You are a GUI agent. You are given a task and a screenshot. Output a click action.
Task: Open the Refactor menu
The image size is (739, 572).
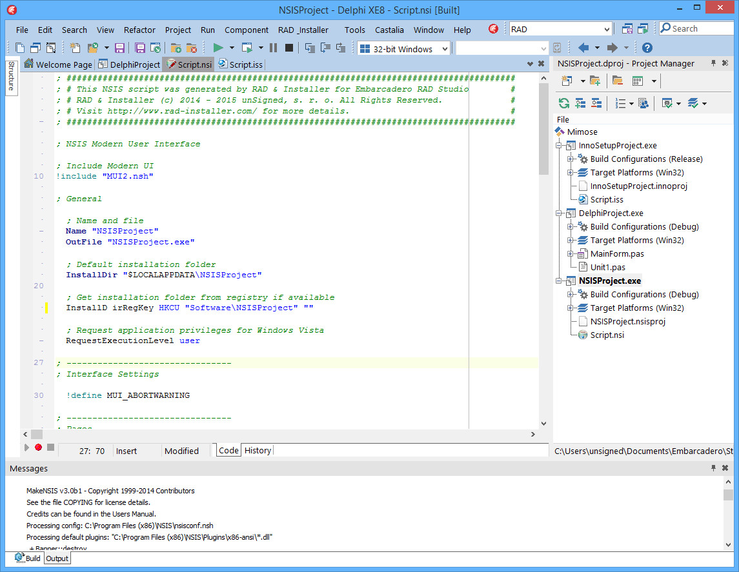click(x=139, y=30)
